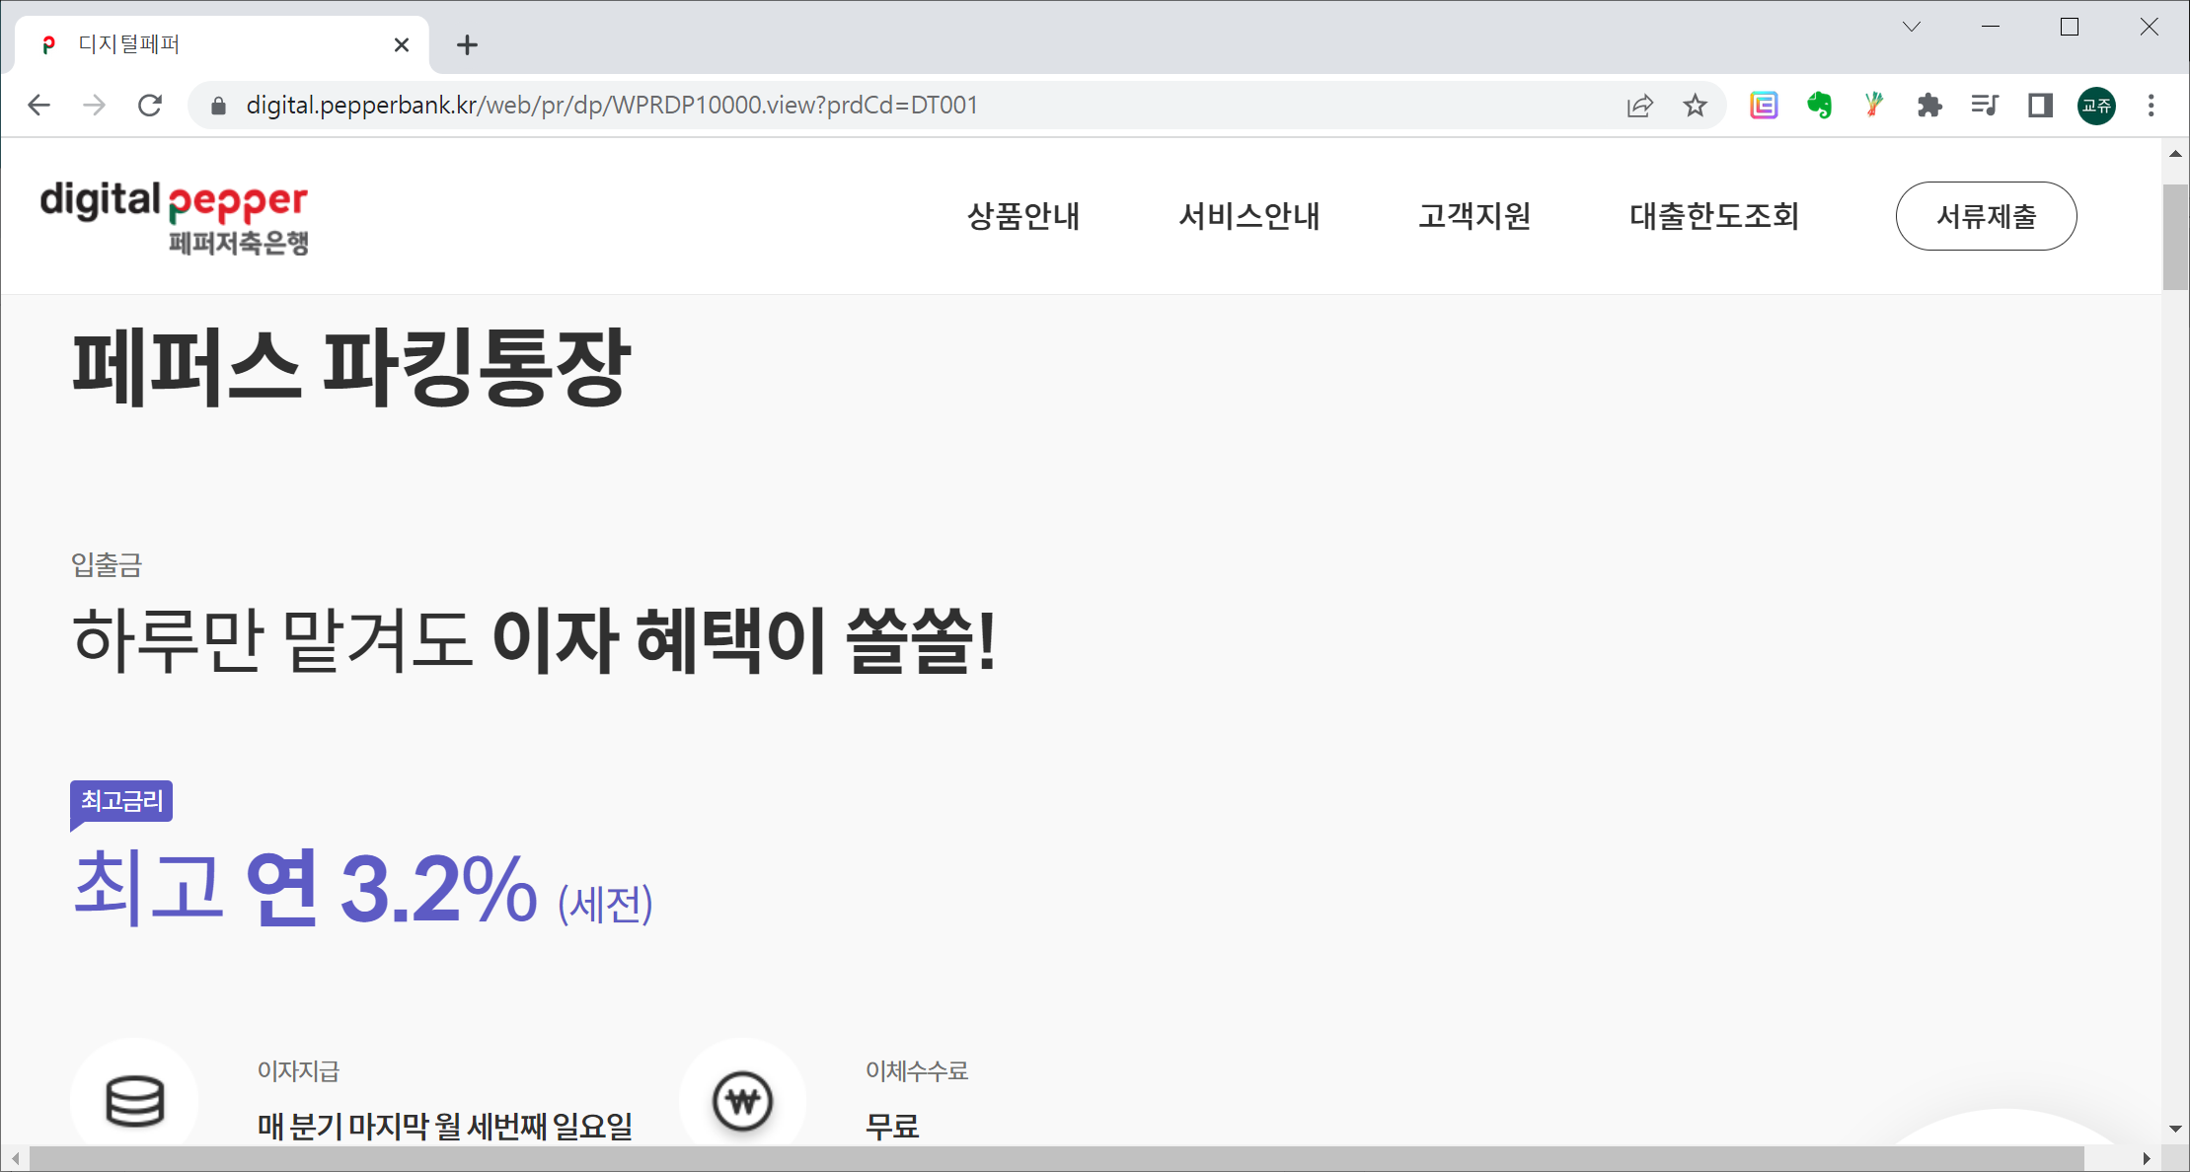This screenshot has width=2190, height=1172.
Task: Bookmark this page with the star
Action: [x=1695, y=106]
